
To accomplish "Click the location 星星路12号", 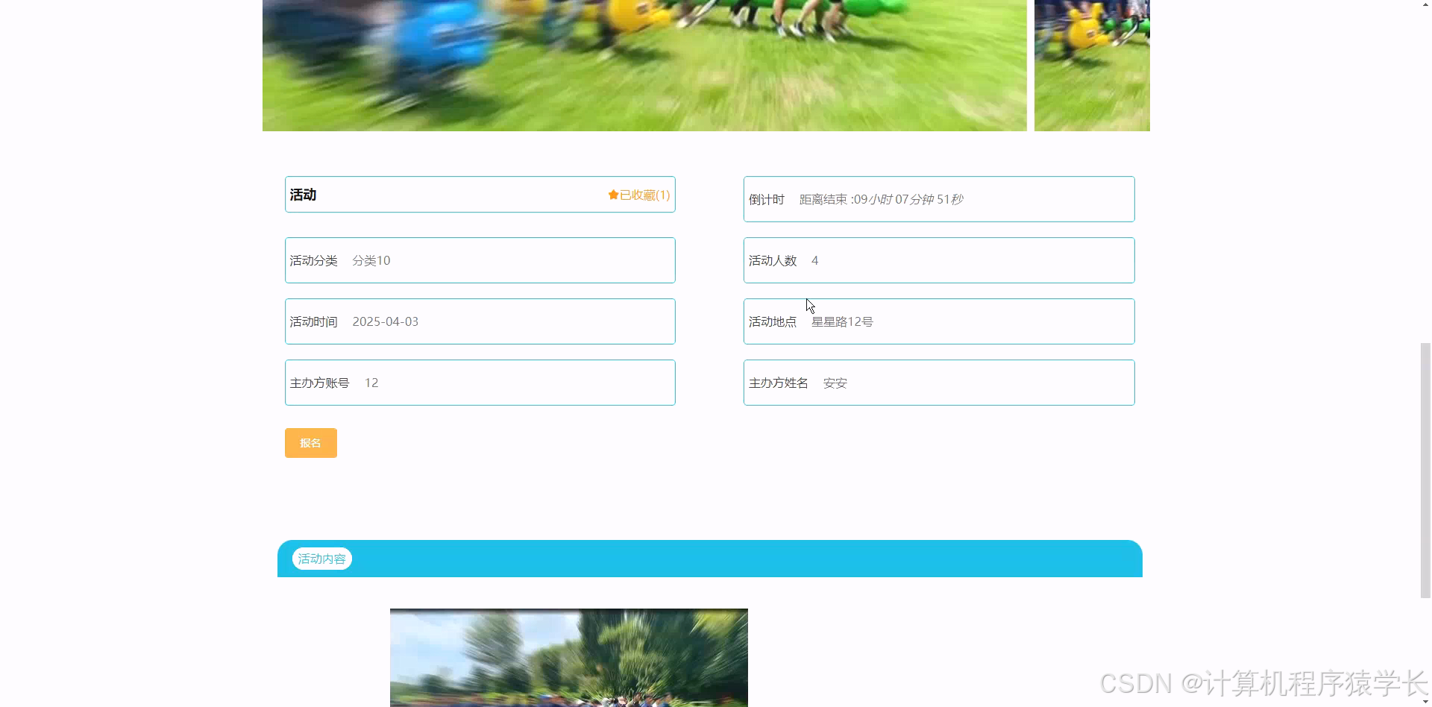I will 842,321.
